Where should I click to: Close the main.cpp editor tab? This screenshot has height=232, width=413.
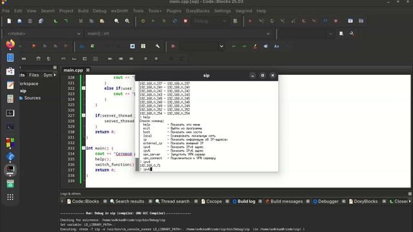88,70
